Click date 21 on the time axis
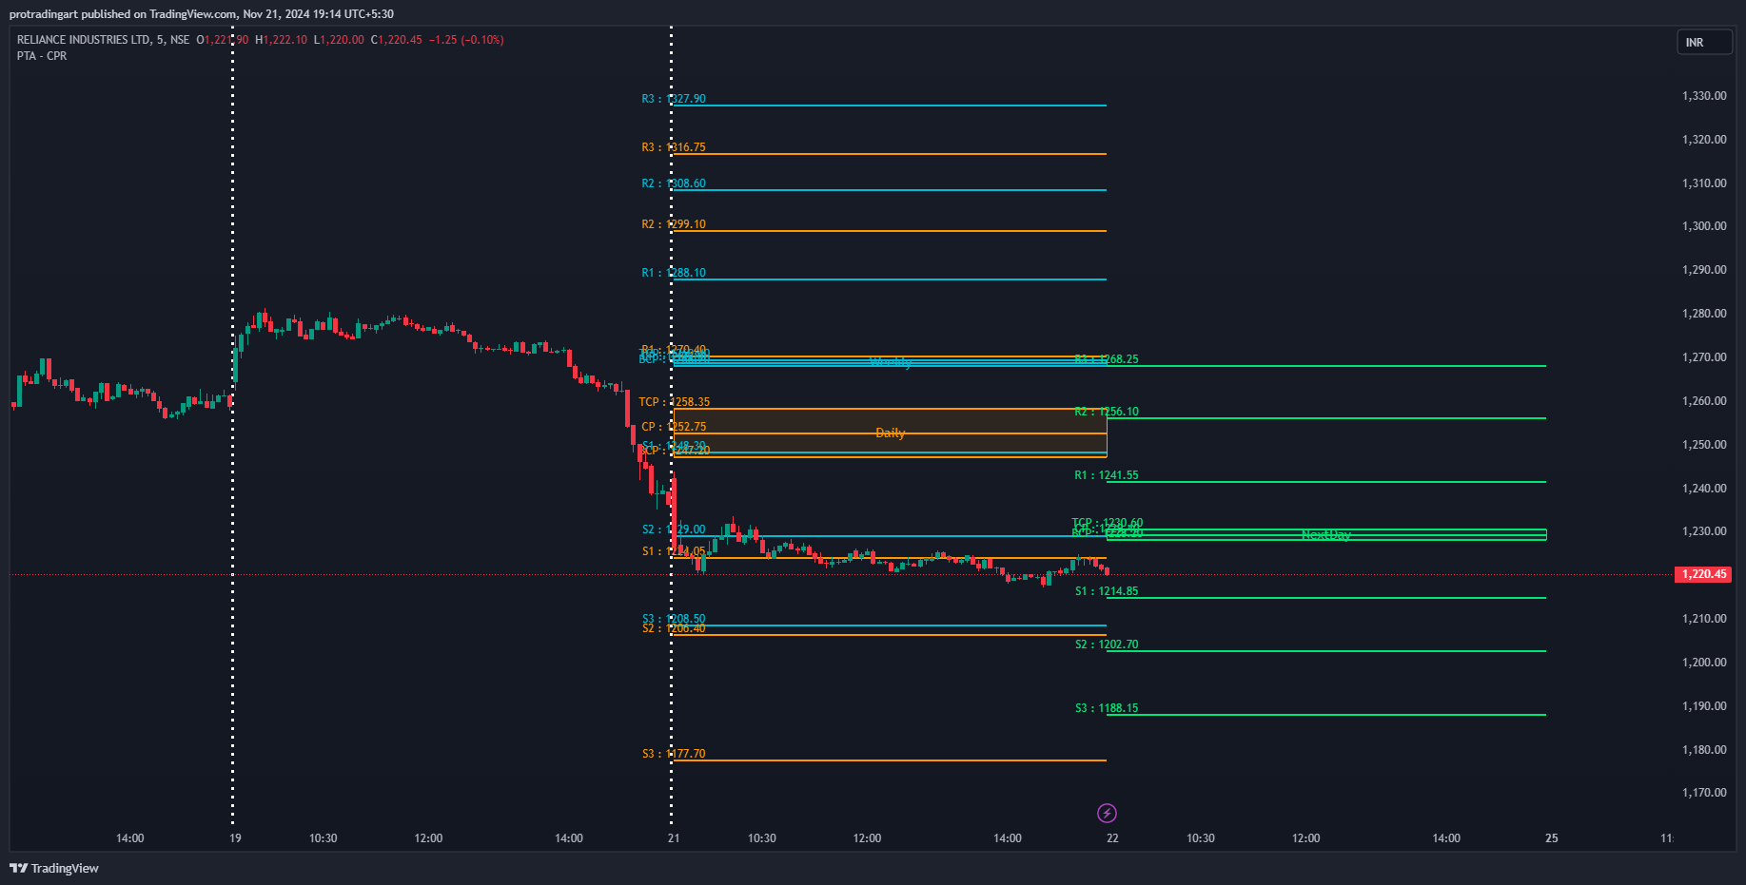Viewport: 1746px width, 885px height. click(674, 838)
